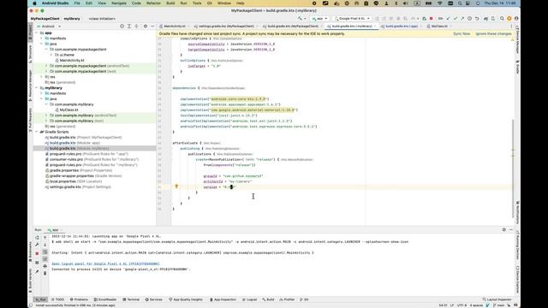The width and height of the screenshot is (548, 308).
Task: Open the Terminal tool window
Action: (x=131, y=299)
